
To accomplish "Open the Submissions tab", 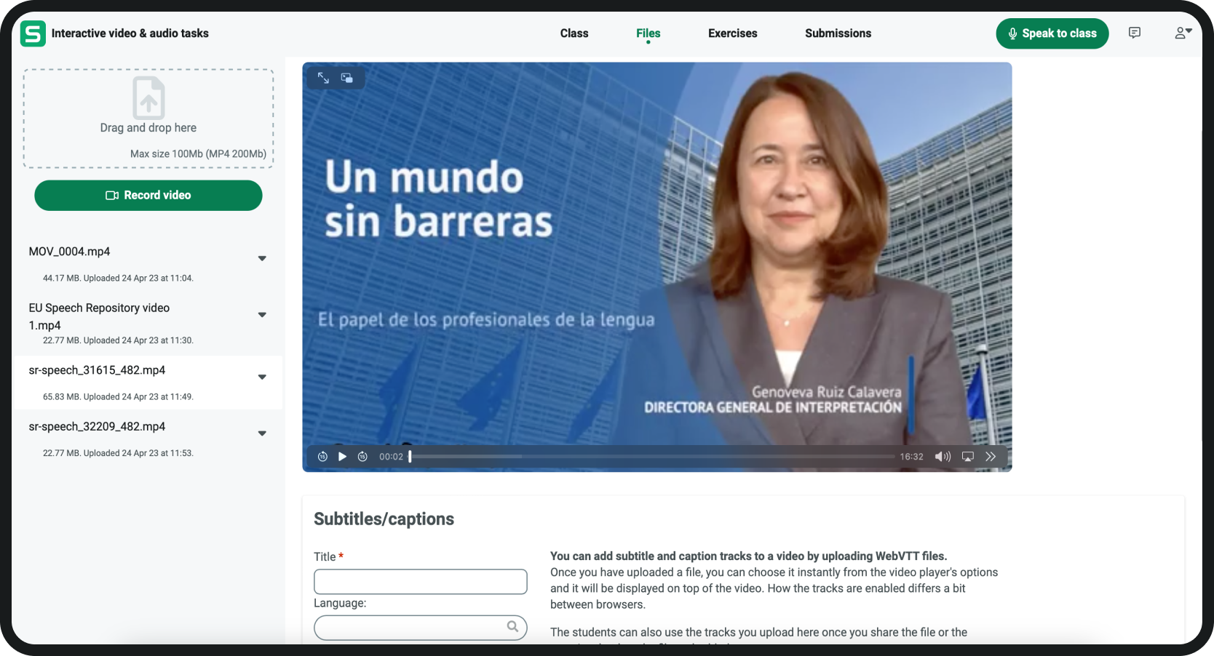I will coord(838,33).
